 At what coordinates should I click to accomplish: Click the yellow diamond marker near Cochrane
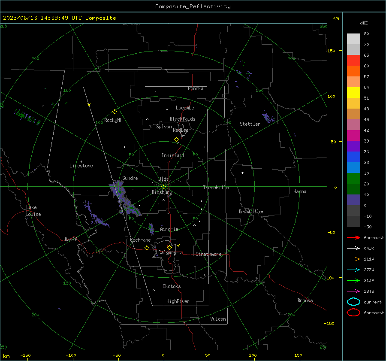click(147, 248)
